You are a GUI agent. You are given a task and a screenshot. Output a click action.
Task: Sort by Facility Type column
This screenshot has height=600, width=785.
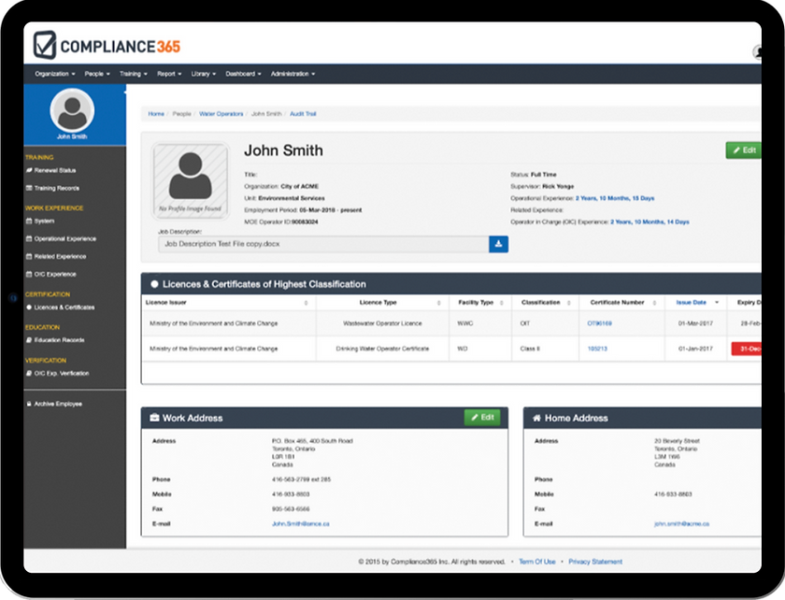(x=480, y=303)
